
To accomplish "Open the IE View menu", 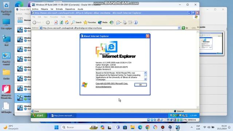I will point(46,17).
